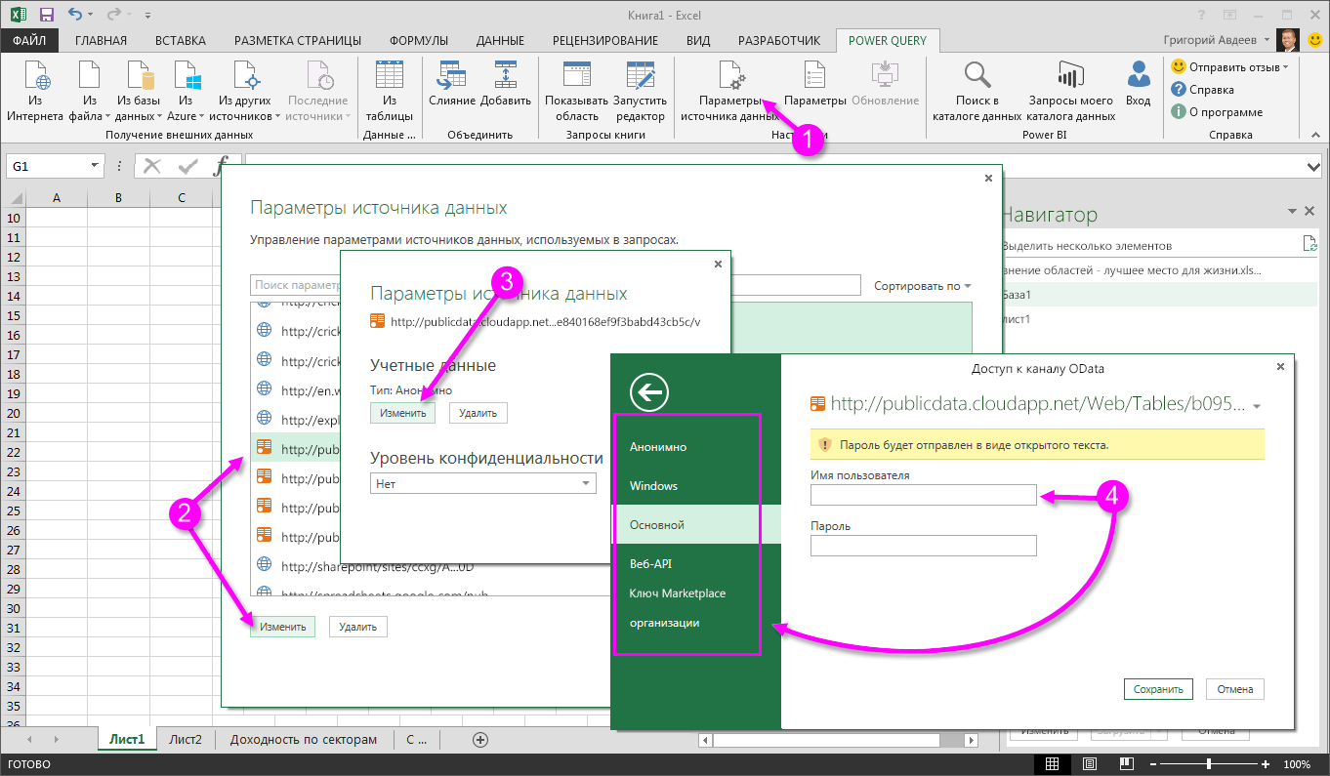Click the zoom out minus button

[1155, 763]
